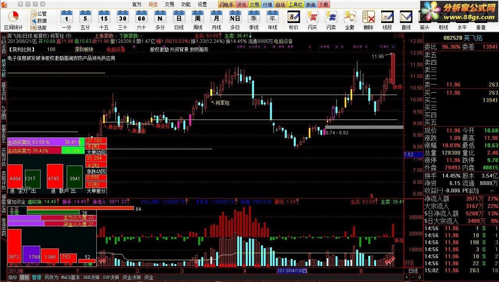This screenshot has height=282, width=499.
Task: Select the 标价 price label tool
Action: tap(293, 20)
